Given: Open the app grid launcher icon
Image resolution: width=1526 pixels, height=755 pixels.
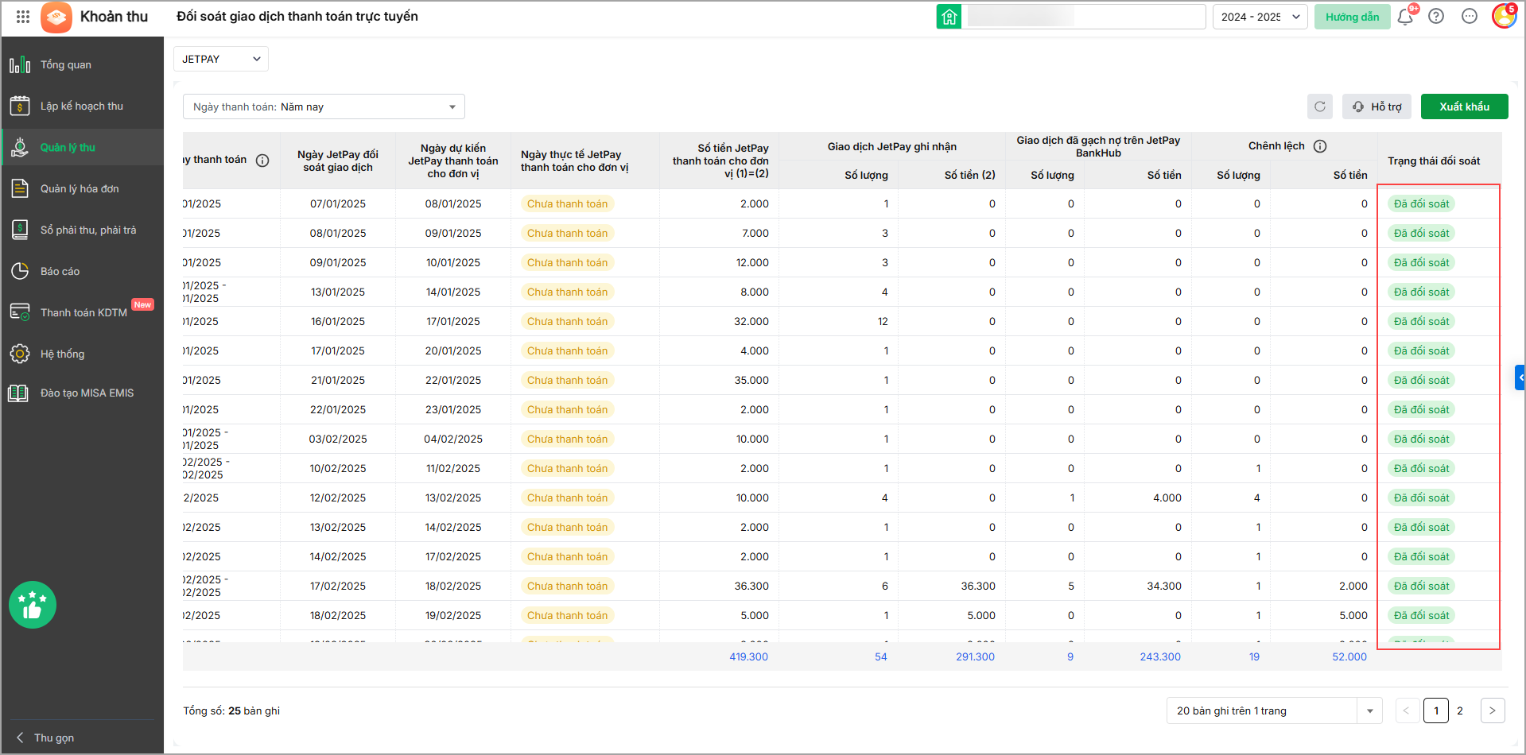Looking at the screenshot, I should 22,17.
